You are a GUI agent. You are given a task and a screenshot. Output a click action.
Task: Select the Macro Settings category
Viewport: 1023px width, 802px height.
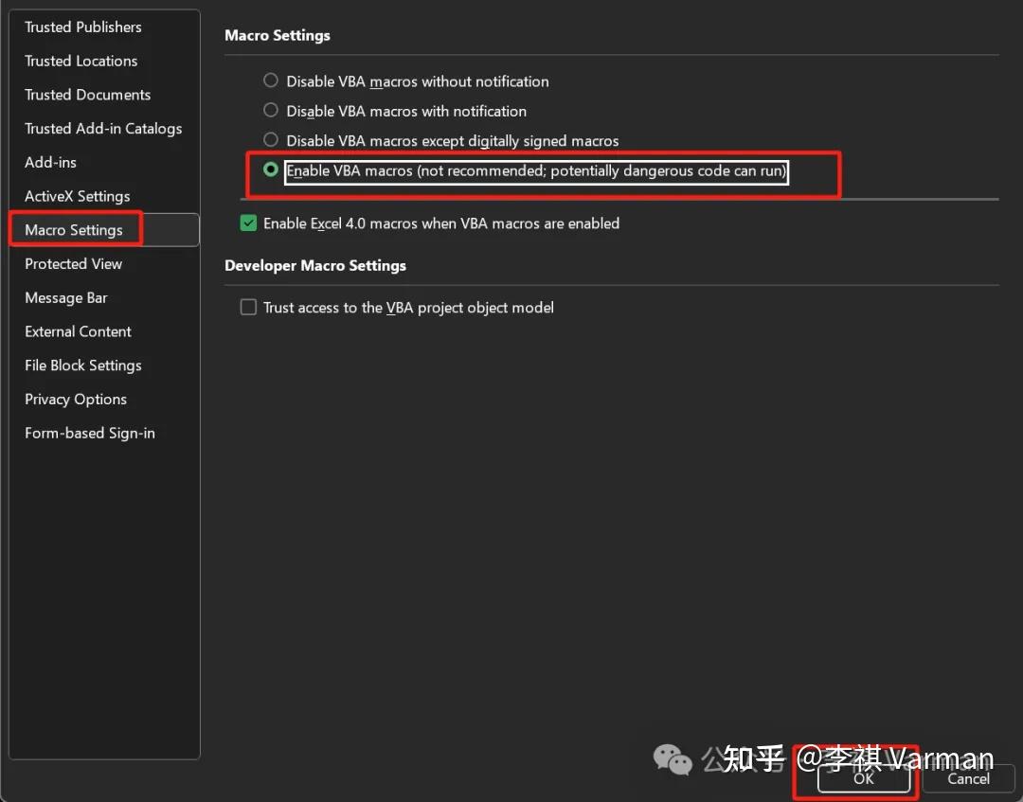pyautogui.click(x=76, y=229)
